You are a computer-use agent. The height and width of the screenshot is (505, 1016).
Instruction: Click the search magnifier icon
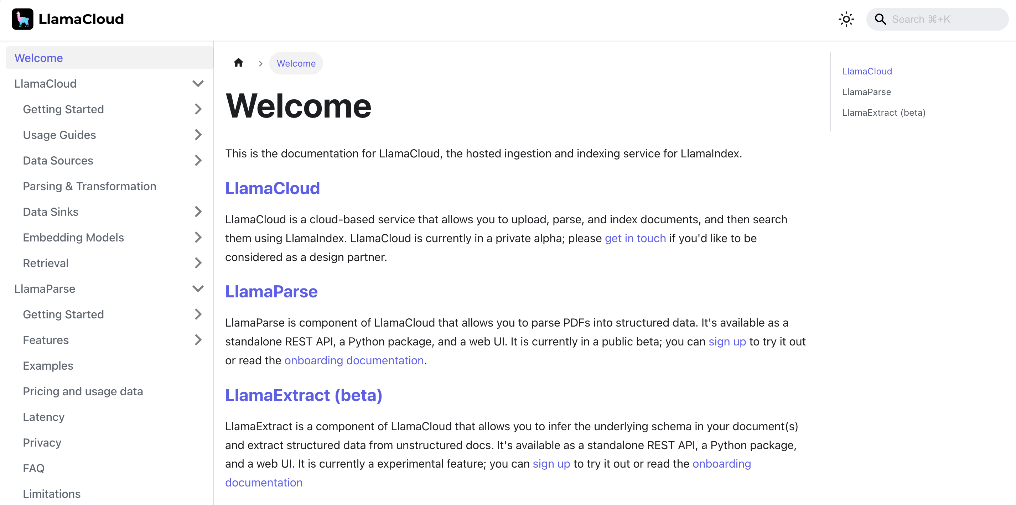tap(880, 19)
